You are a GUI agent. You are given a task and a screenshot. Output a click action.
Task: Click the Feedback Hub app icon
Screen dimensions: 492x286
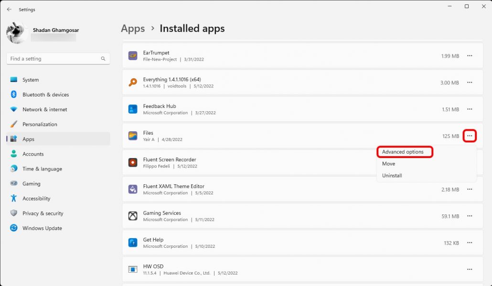[133, 109]
